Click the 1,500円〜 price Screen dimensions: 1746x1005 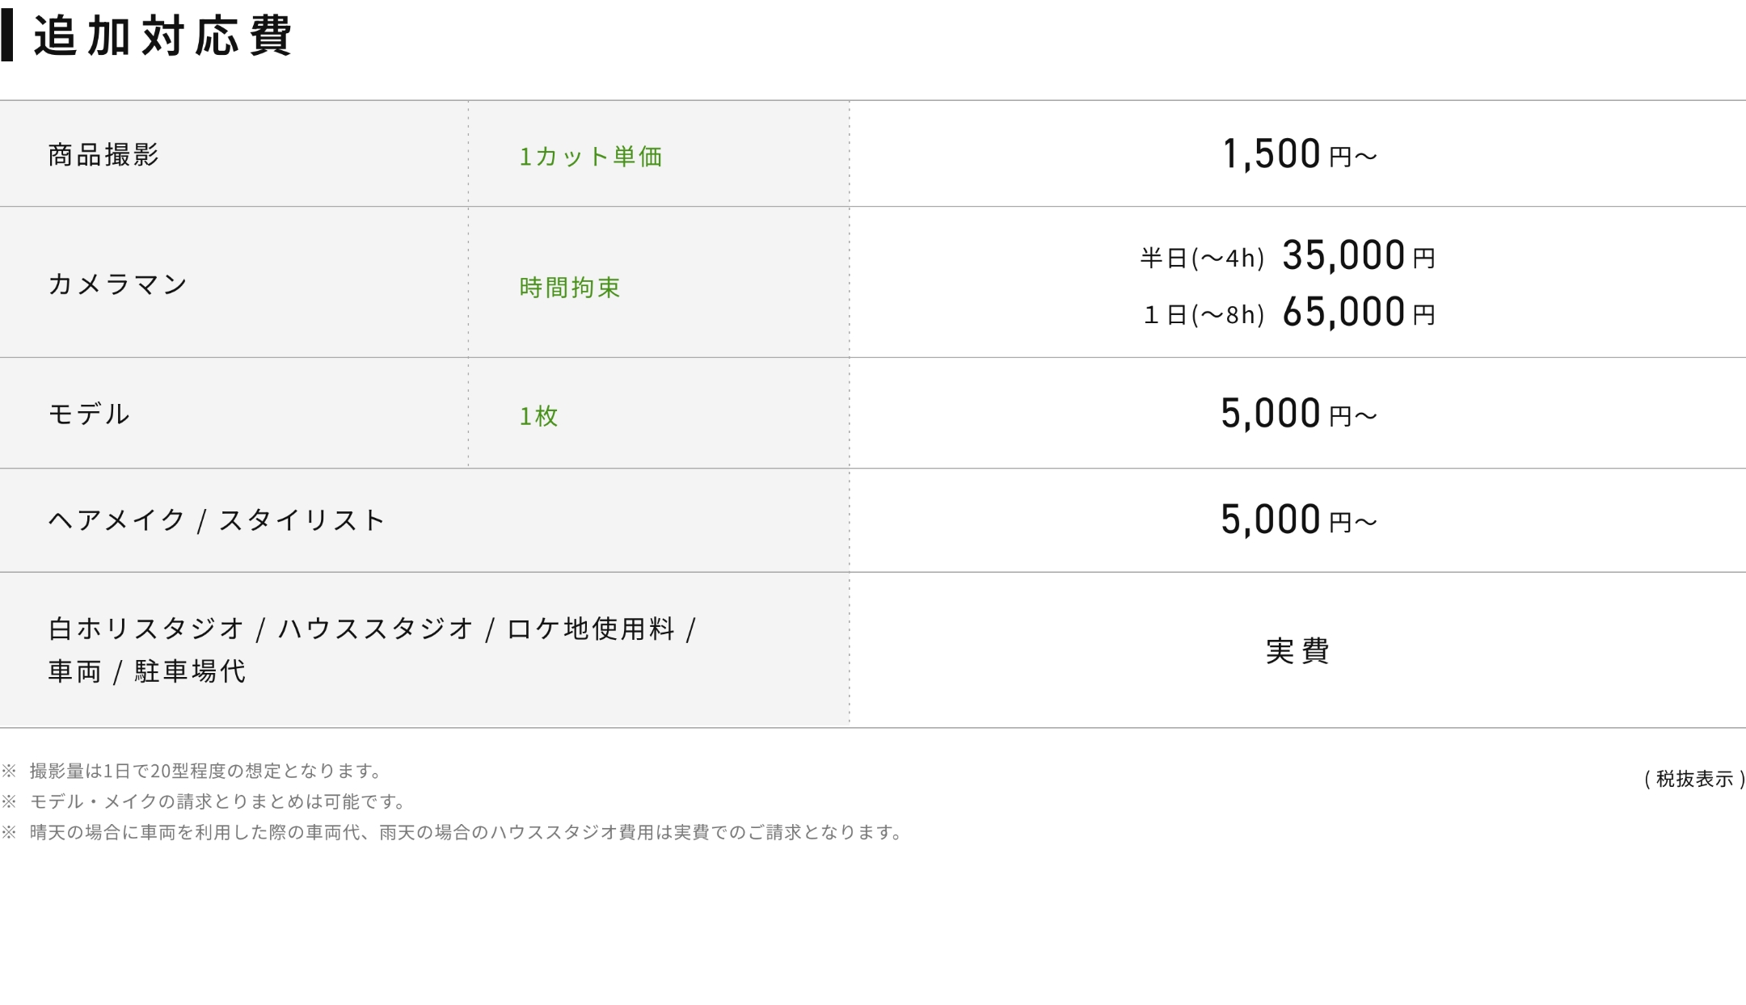pos(1298,153)
